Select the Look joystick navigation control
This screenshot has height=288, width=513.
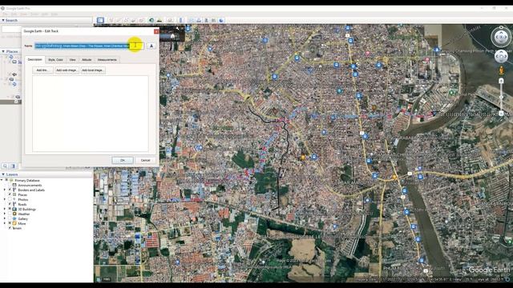pos(501,38)
